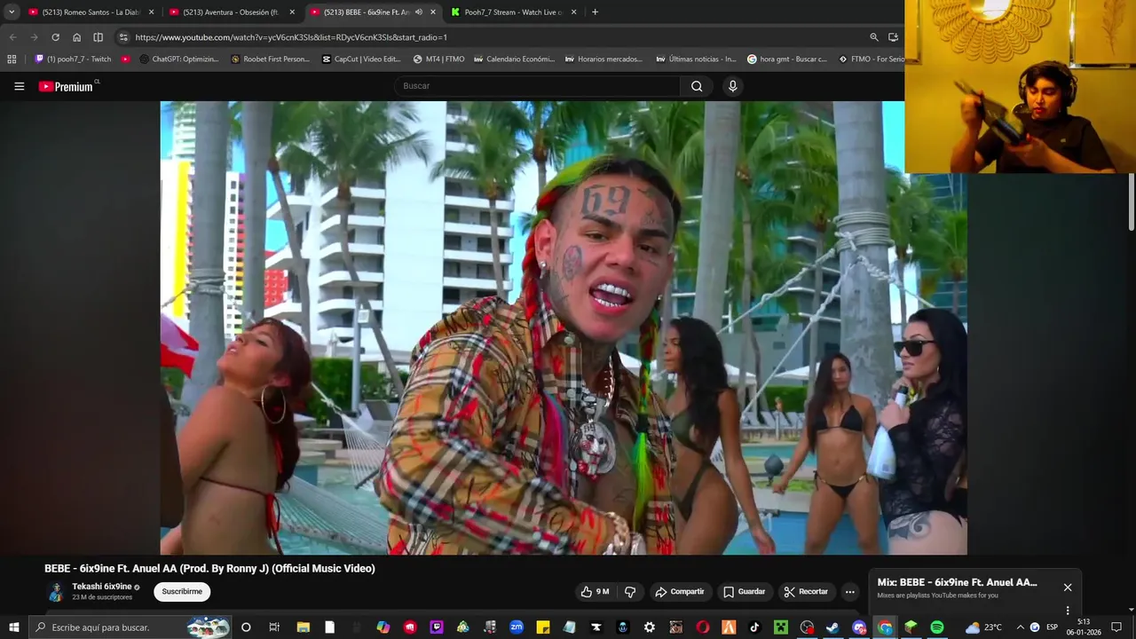1136x639 pixels.
Task: Open Steam from taskbar
Action: [832, 627]
